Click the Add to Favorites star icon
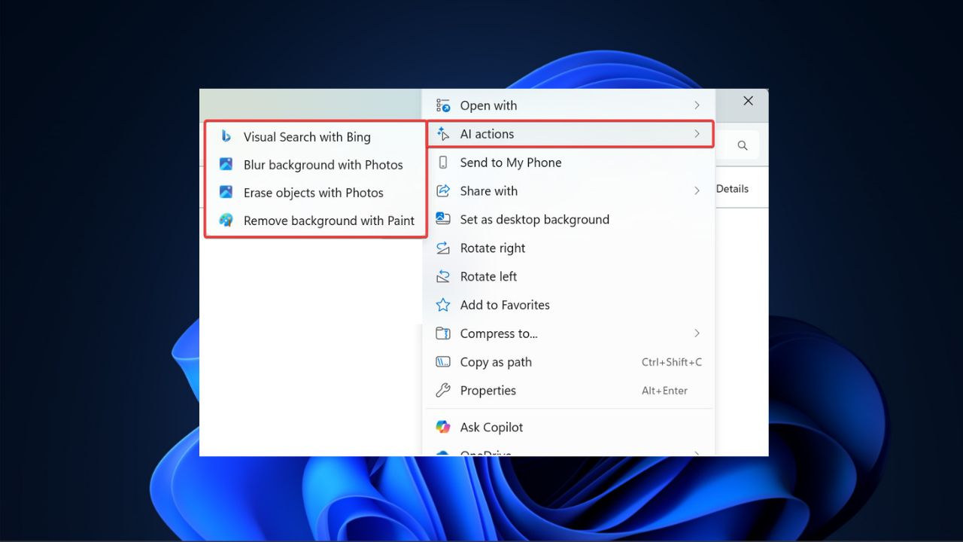Viewport: 963px width, 542px height. coord(443,305)
